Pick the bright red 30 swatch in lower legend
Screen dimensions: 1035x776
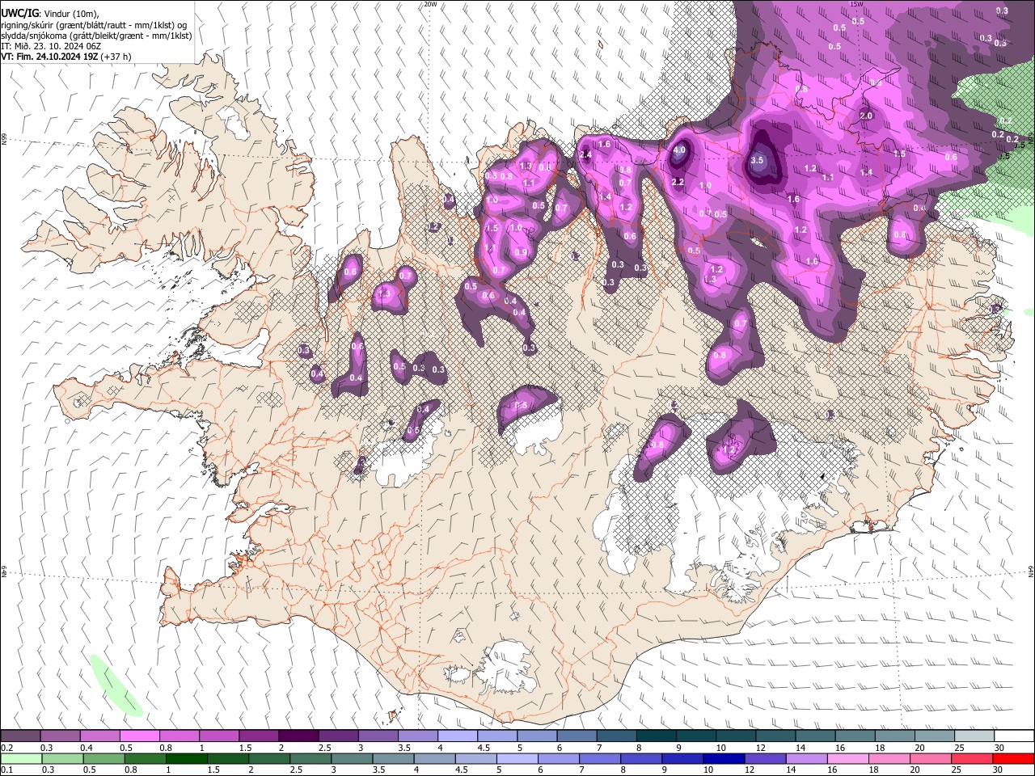click(x=1012, y=758)
